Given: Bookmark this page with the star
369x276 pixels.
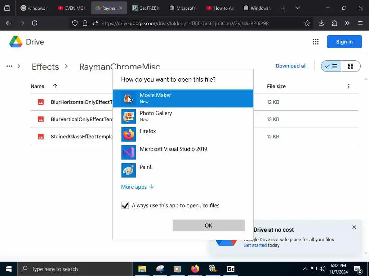Looking at the screenshot, I should click(x=307, y=23).
